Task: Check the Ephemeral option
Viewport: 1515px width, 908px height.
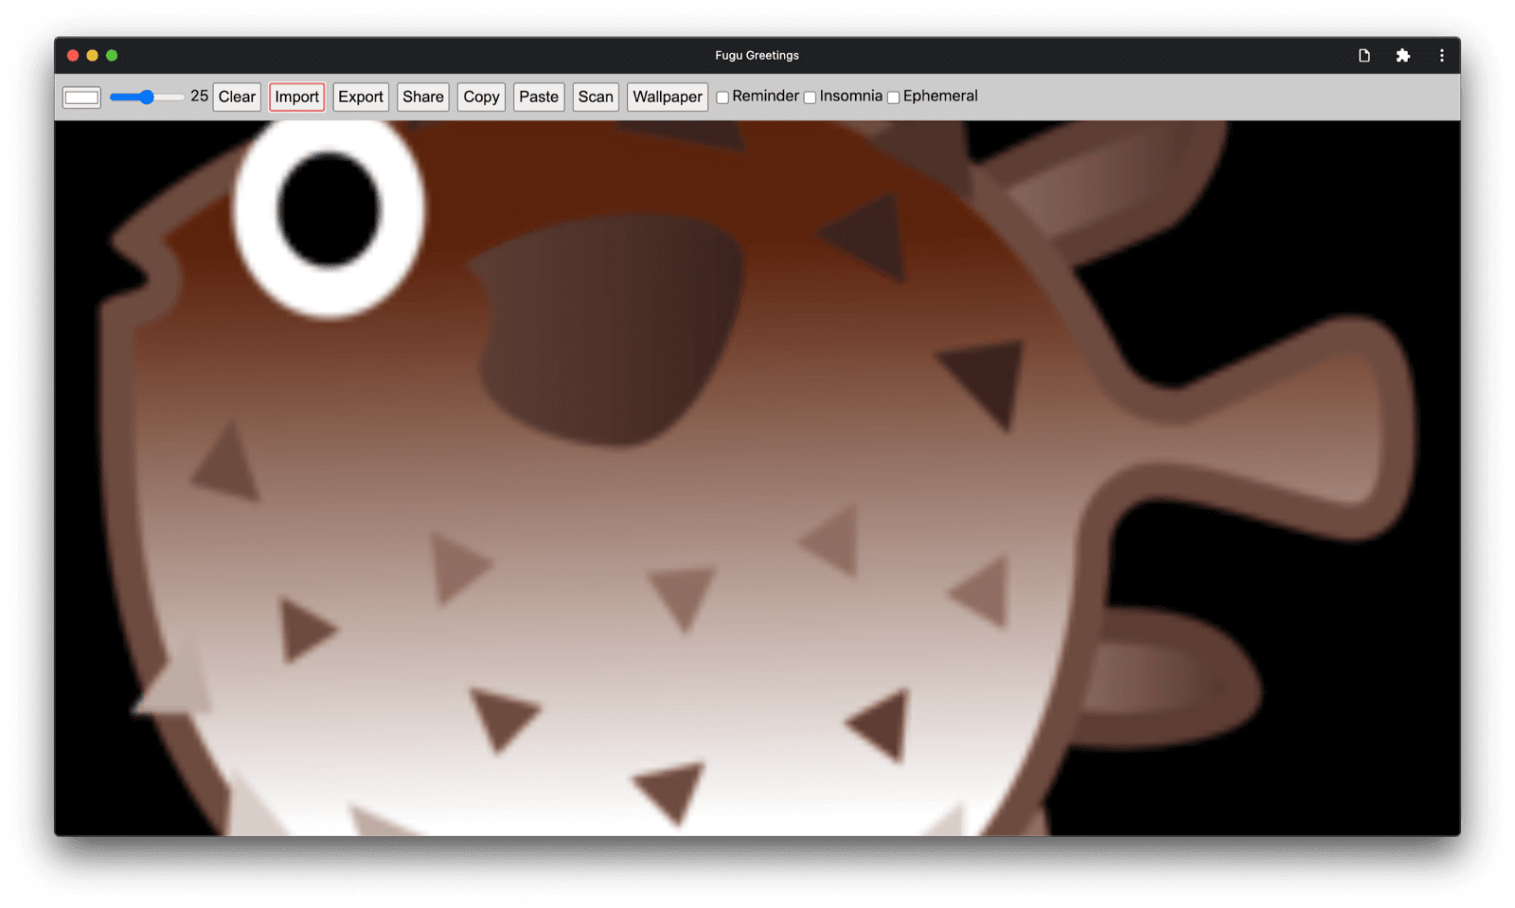Action: [893, 97]
